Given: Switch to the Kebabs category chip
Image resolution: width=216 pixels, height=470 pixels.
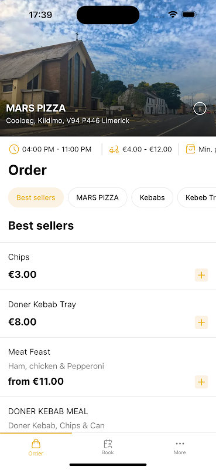Looking at the screenshot, I should click(x=152, y=197).
